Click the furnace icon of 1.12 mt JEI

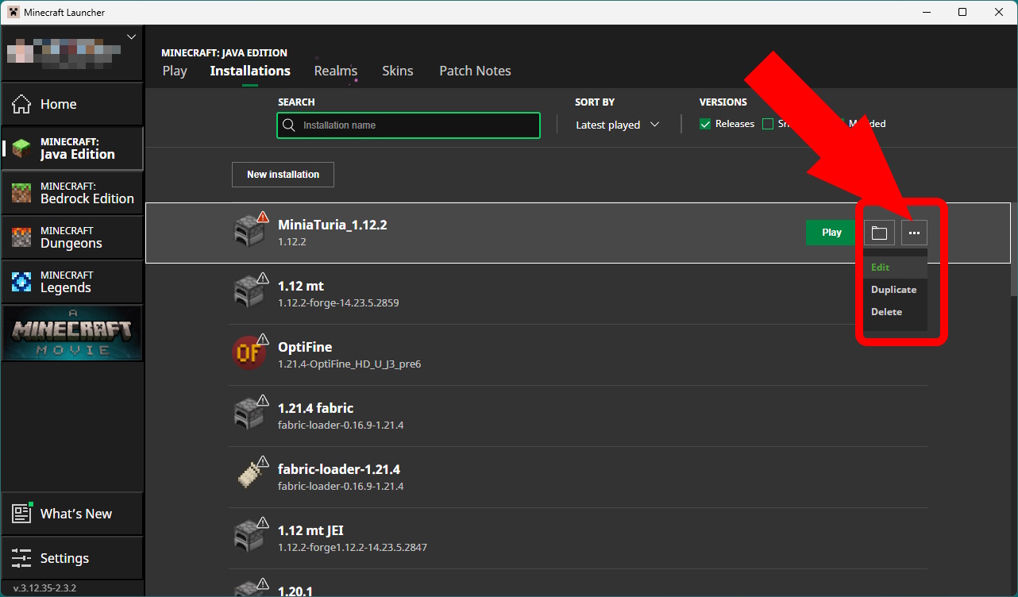[x=248, y=537]
